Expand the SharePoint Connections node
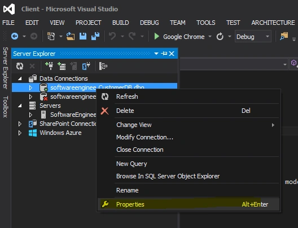The width and height of the screenshot is (298, 228). coord(20,124)
